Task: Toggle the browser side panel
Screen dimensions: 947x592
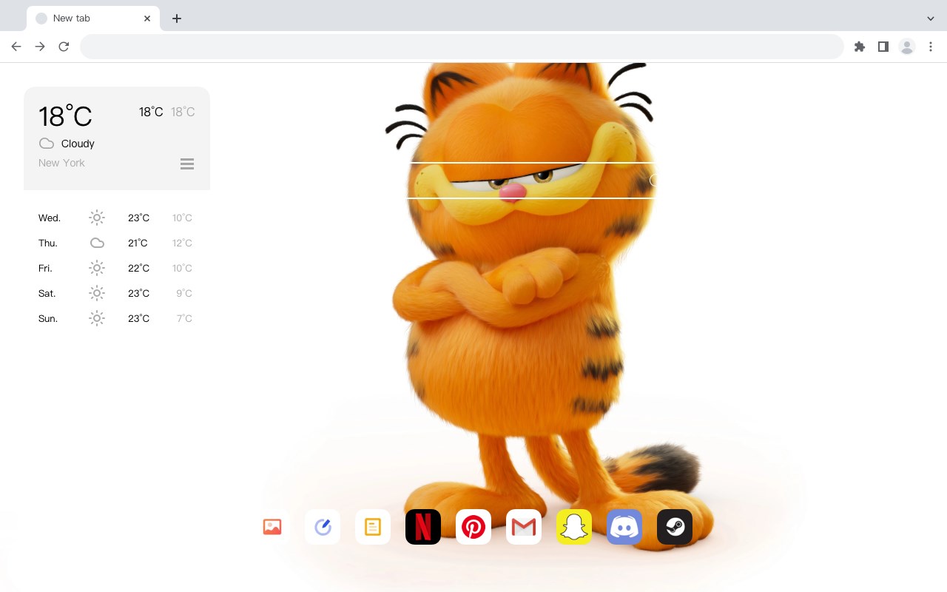Action: click(883, 47)
